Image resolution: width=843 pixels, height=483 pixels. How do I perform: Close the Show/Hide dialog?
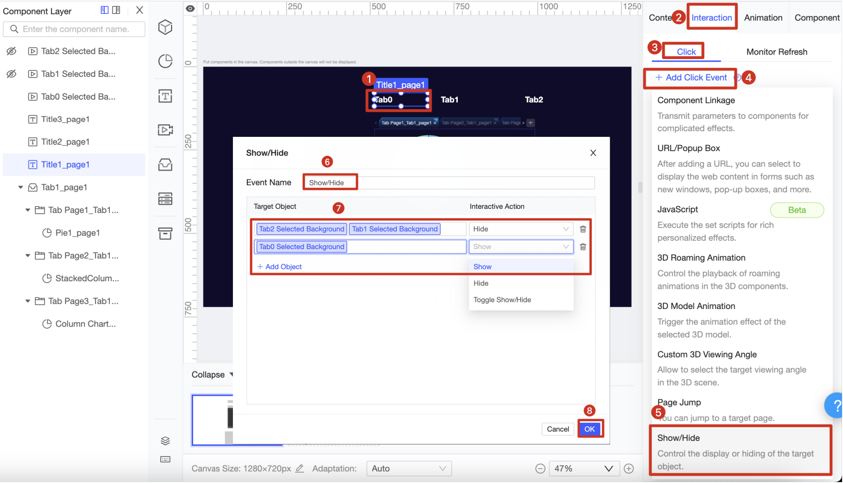pyautogui.click(x=593, y=153)
